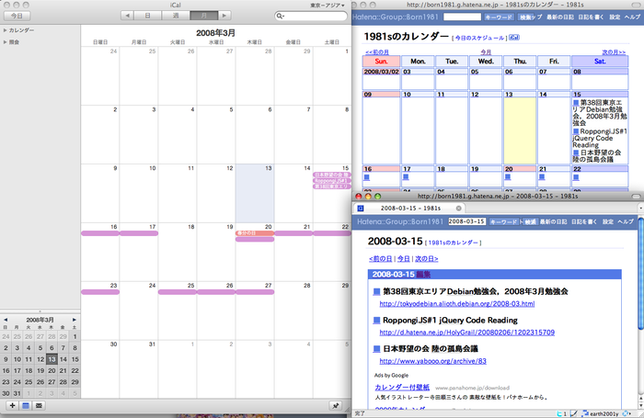Image resolution: width=644 pixels, height=418 pixels.
Task: Click the toolbar pill button of top browser window
Action: click(637, 5)
